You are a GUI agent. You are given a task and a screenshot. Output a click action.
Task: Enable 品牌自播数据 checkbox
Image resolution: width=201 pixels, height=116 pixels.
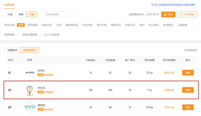pos(19,35)
